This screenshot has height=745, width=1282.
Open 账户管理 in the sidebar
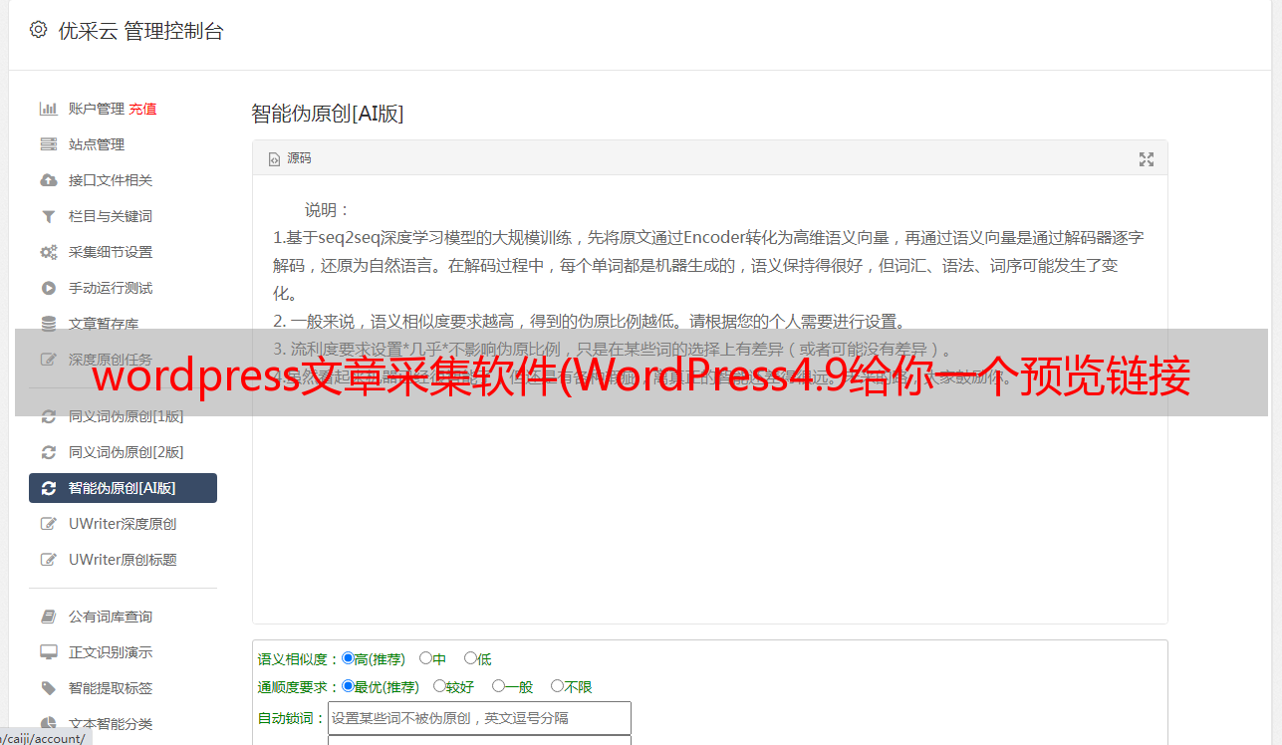coord(97,109)
